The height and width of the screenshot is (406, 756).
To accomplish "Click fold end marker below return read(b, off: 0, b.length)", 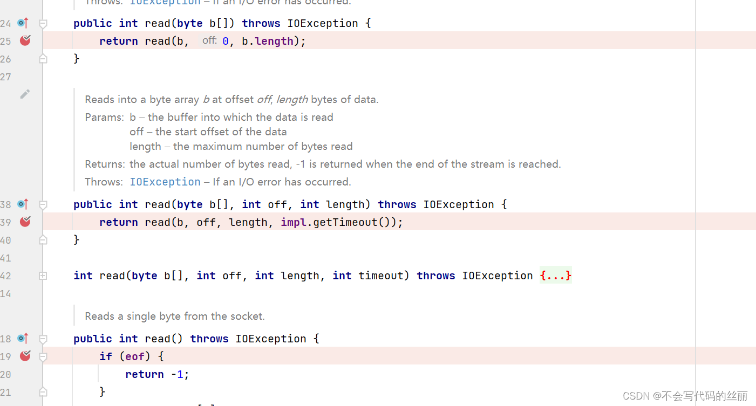I will point(43,59).
